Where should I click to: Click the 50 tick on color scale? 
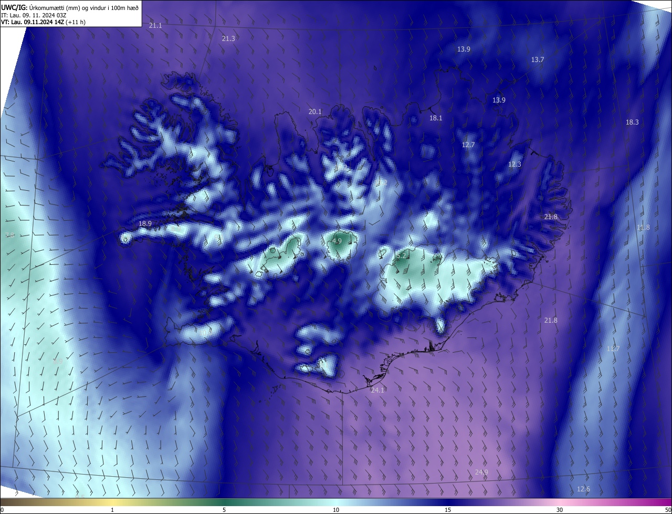[668, 510]
